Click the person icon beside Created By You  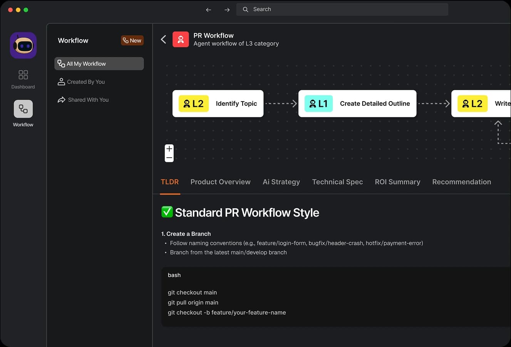pyautogui.click(x=61, y=82)
